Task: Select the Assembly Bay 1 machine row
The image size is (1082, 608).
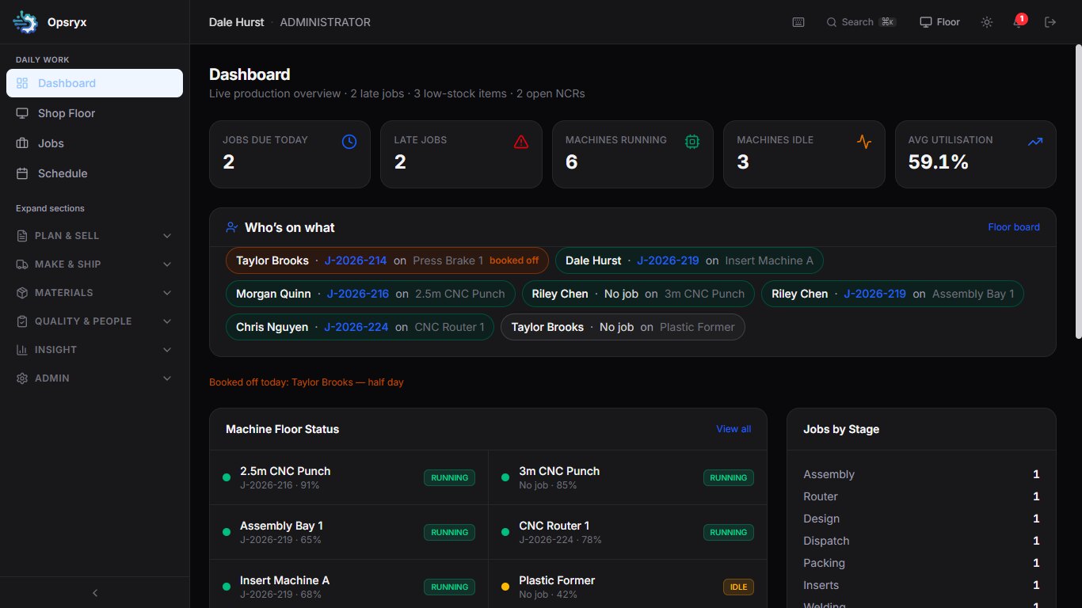Action: [349, 532]
